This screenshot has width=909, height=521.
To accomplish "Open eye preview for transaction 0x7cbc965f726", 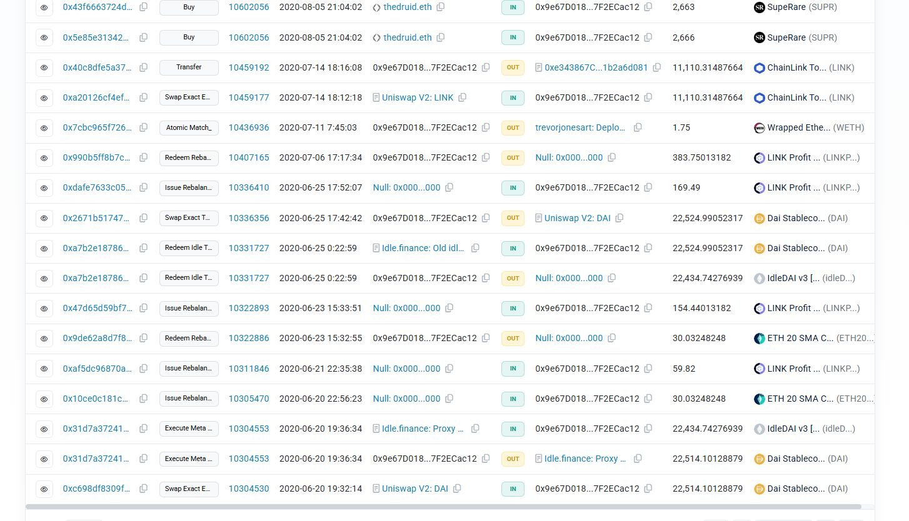I will [44, 128].
